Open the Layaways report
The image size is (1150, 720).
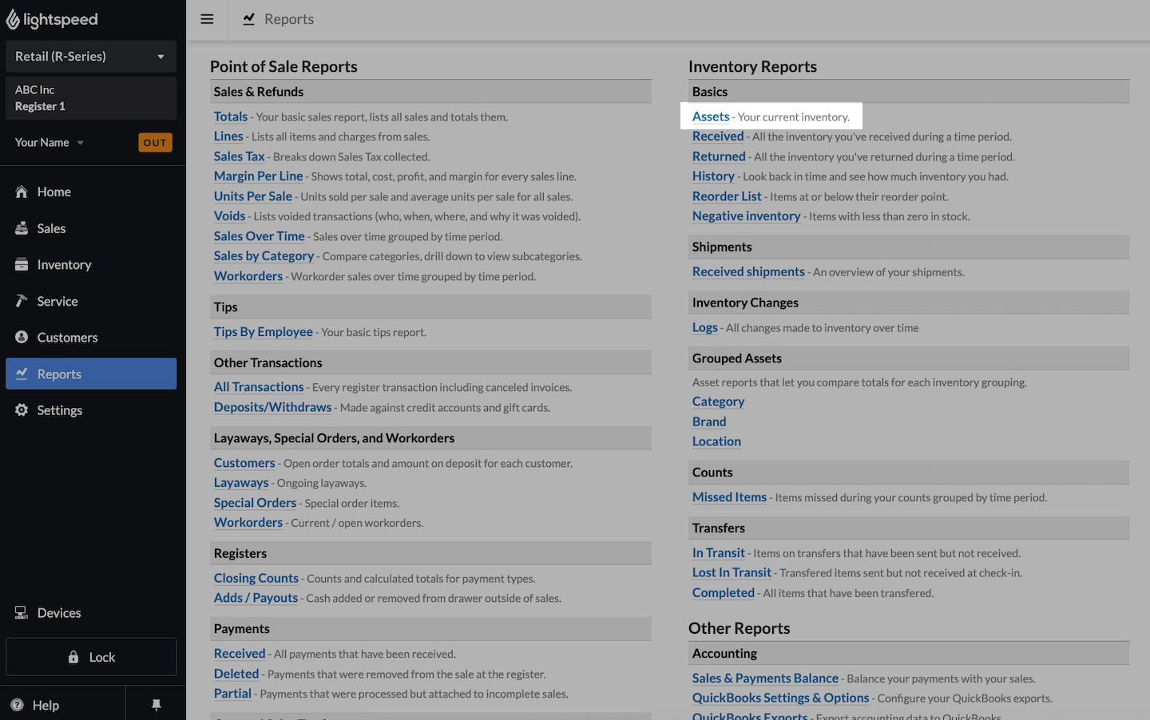pos(241,483)
